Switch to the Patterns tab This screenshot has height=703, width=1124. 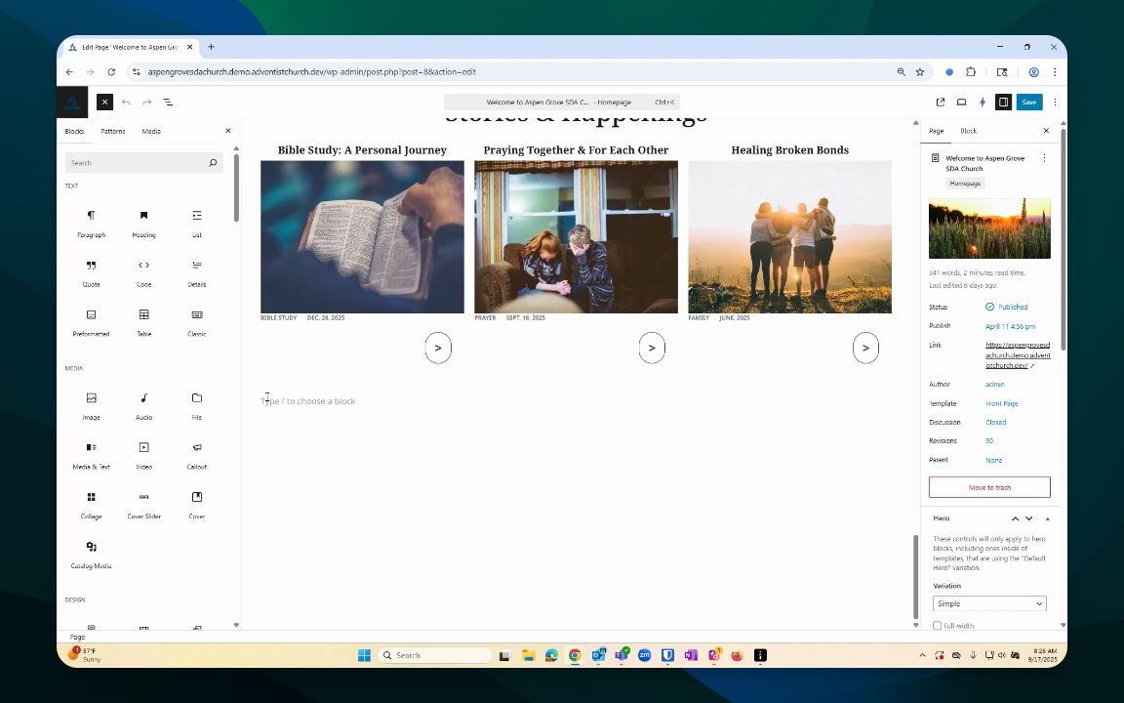[112, 131]
